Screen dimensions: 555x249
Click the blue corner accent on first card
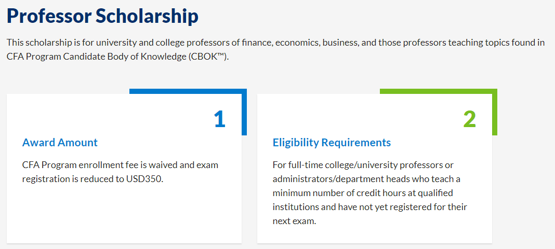(x=244, y=112)
